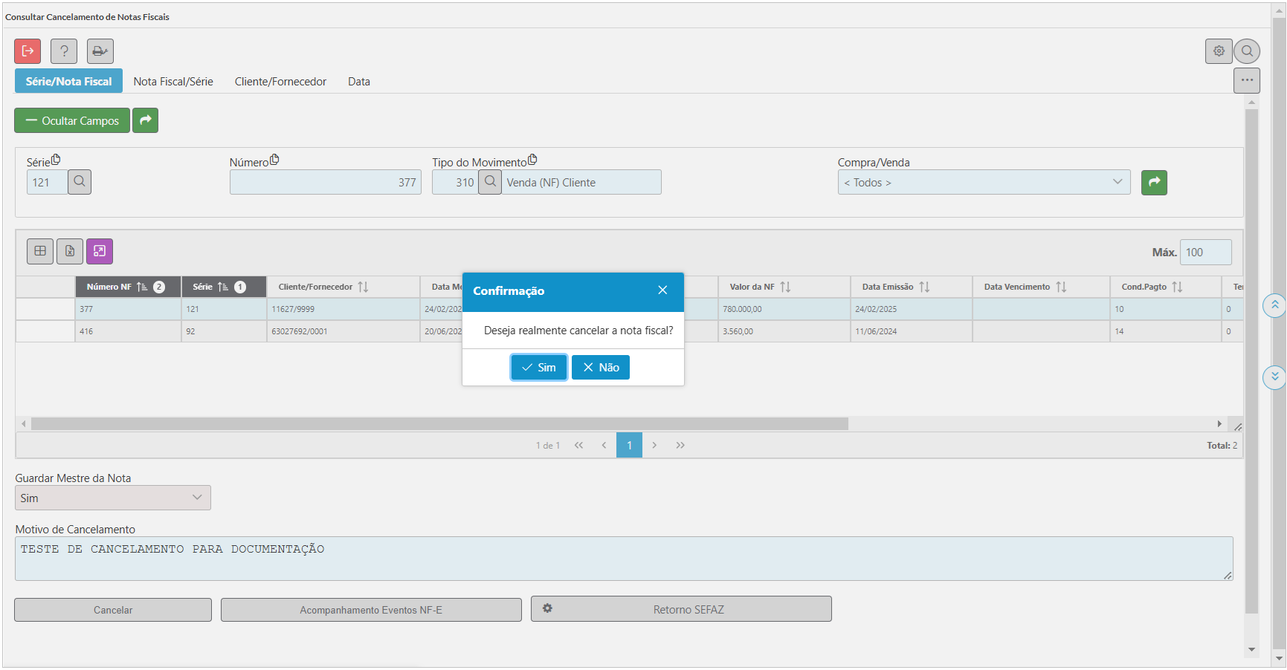Click the red exit icon

28,51
